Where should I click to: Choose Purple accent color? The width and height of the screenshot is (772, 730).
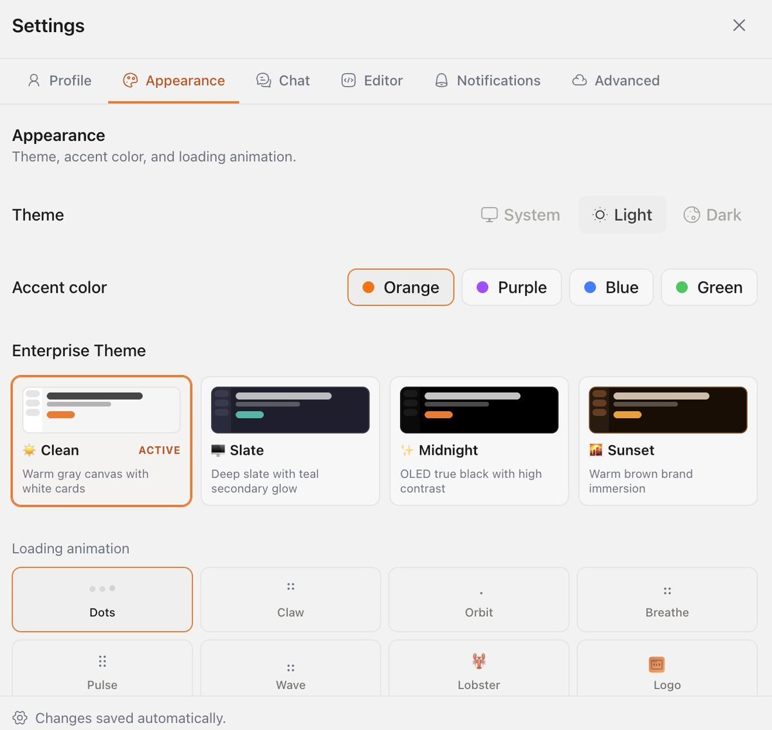click(x=511, y=287)
